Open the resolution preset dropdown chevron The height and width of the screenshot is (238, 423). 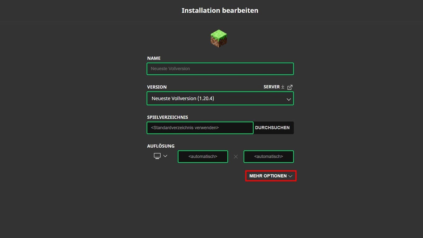point(165,156)
